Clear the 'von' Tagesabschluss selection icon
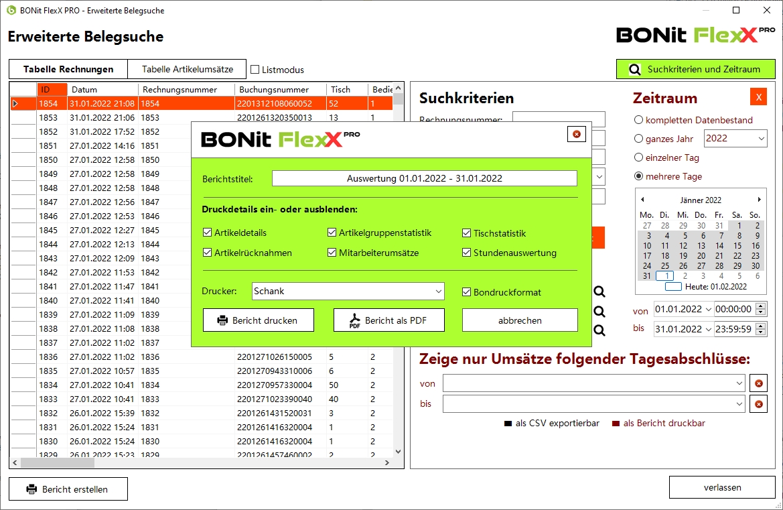Viewport: 783px width, 510px height. point(758,383)
